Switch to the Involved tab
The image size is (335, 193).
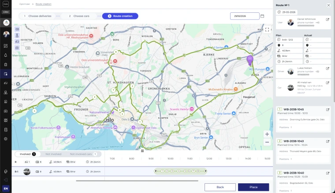point(28,154)
